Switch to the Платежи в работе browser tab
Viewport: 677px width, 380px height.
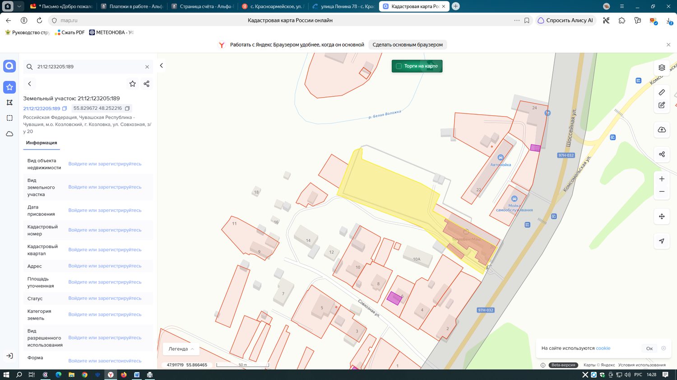pos(131,6)
